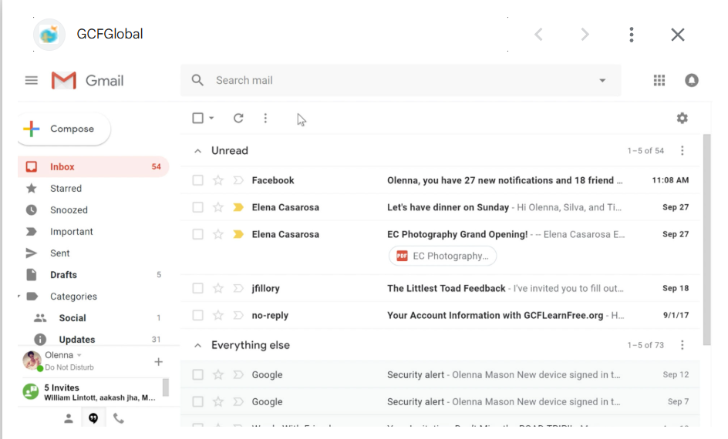The width and height of the screenshot is (728, 439).
Task: Open the 5 Invites hangouts item
Action: 90,392
